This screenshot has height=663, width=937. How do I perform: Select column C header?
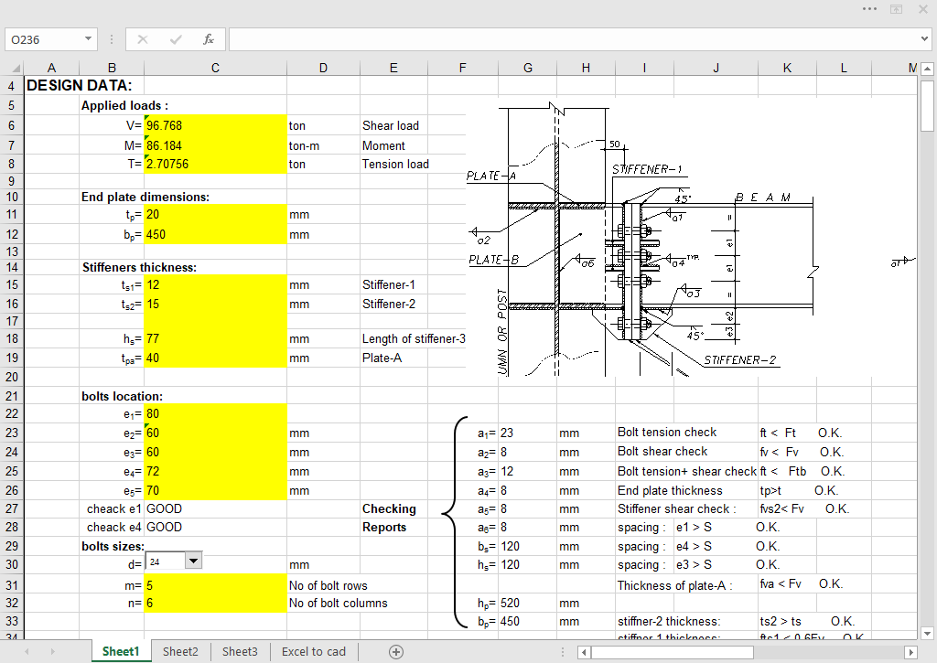coord(215,68)
